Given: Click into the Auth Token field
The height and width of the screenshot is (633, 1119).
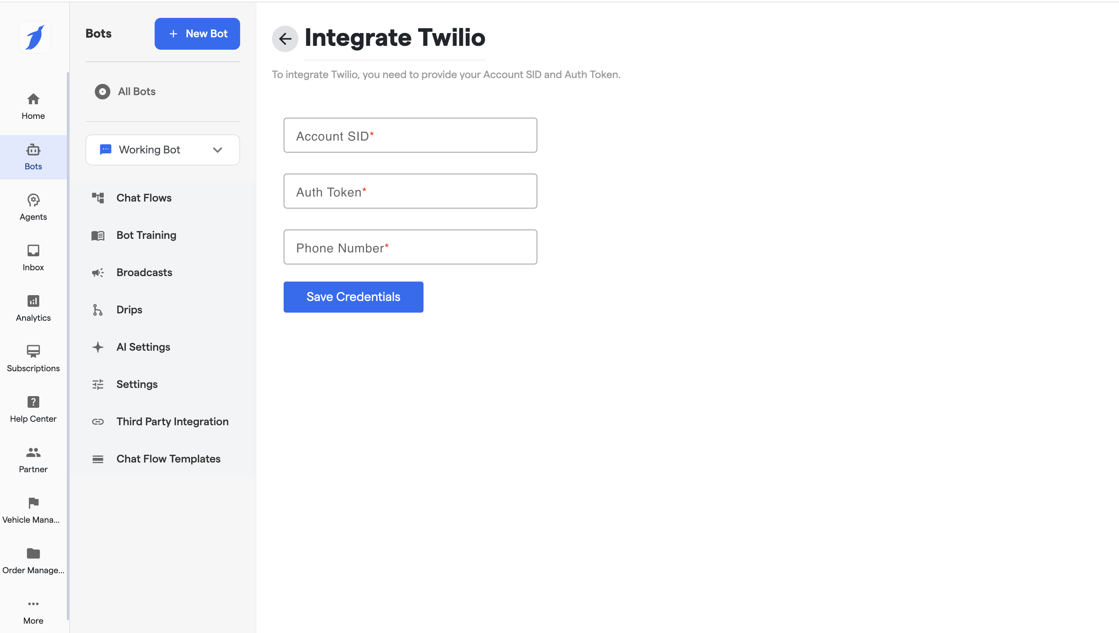Looking at the screenshot, I should coord(410,191).
